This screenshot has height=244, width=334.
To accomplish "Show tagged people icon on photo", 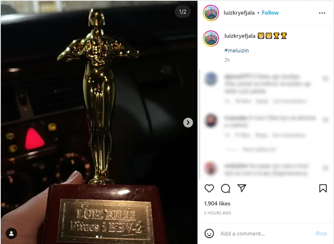I will tap(11, 233).
